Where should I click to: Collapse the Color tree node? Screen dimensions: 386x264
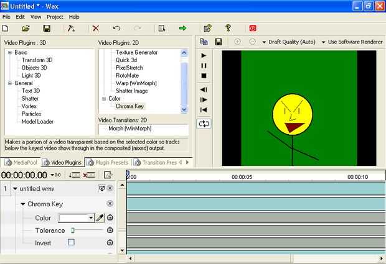[x=104, y=99]
